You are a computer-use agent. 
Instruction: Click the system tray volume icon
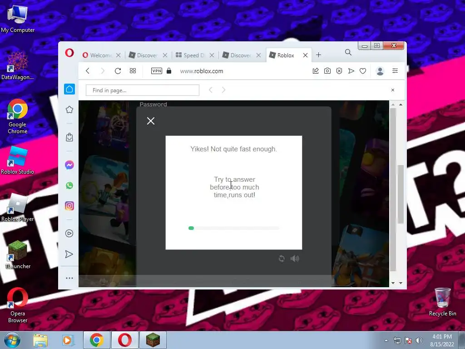click(x=419, y=340)
